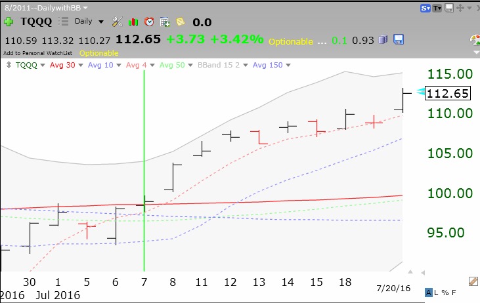The height and width of the screenshot is (303, 480).
Task: Expand the Avg 150 indicator dropdown
Action: [288, 65]
